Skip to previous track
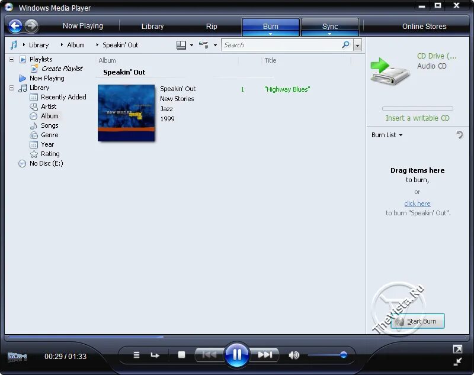The width and height of the screenshot is (474, 375). click(x=209, y=355)
